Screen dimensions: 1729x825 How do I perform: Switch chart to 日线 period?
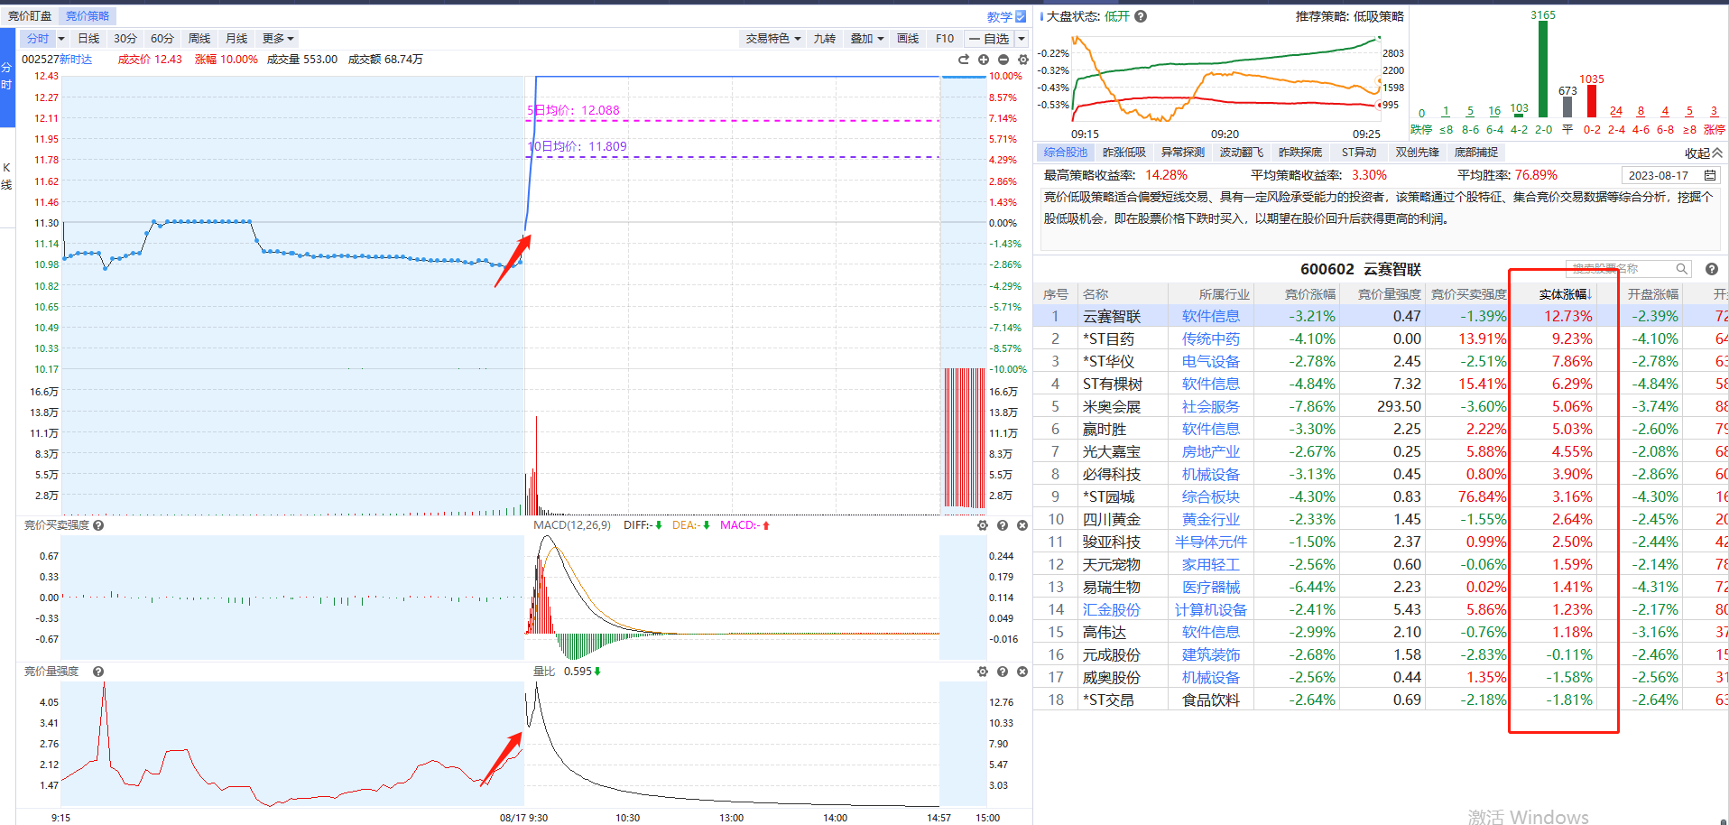click(88, 39)
